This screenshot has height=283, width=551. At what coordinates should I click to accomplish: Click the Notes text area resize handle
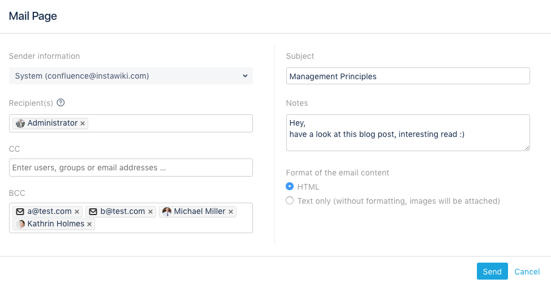[527, 148]
